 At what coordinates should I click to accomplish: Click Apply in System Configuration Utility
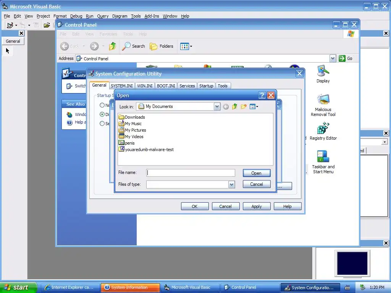[257, 206]
